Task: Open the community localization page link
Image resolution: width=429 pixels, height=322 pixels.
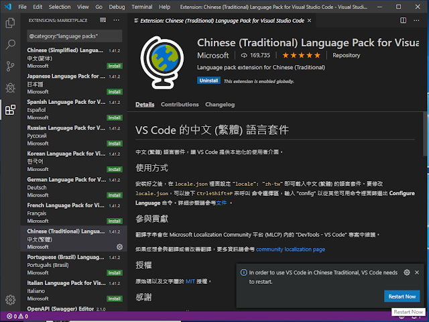Action: (x=290, y=249)
